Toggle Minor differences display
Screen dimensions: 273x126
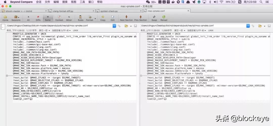(x=69, y=18)
